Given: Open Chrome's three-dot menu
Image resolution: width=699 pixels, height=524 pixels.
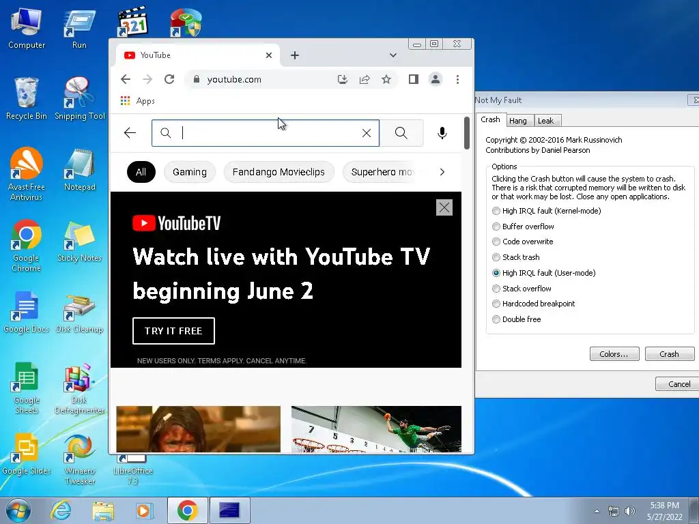Looking at the screenshot, I should pyautogui.click(x=457, y=79).
